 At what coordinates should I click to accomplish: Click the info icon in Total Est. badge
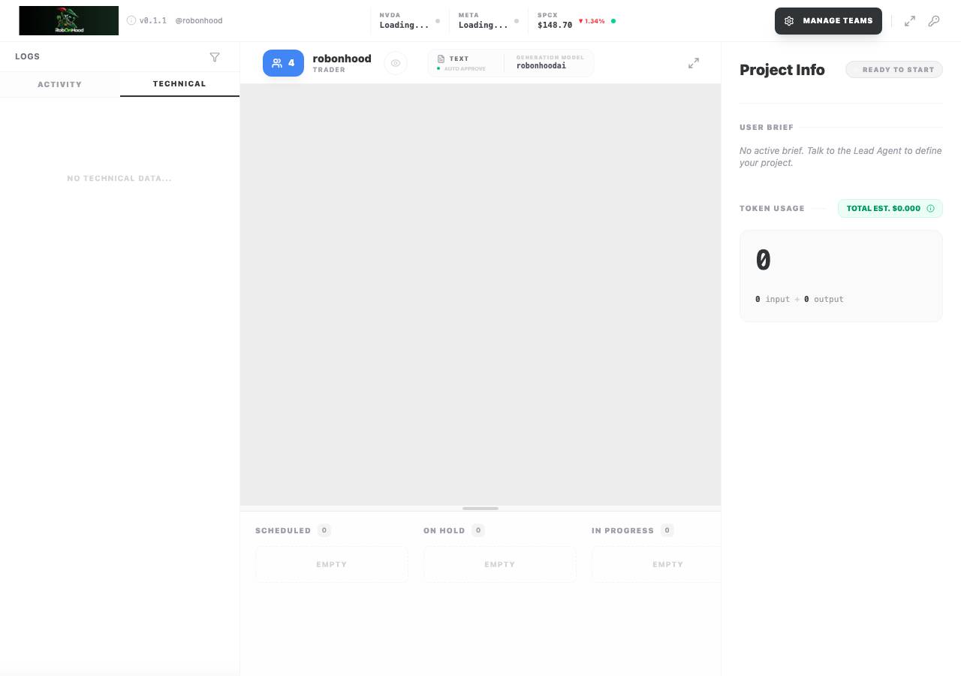tap(931, 209)
